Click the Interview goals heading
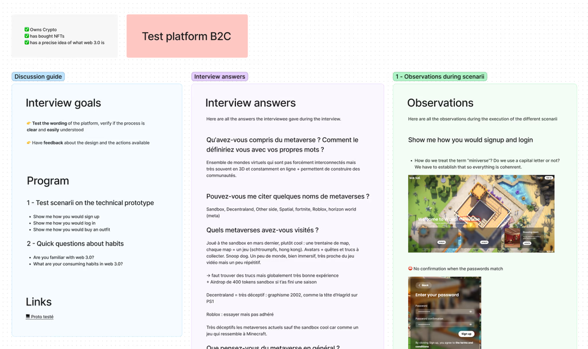This screenshot has height=349, width=588. tap(63, 103)
